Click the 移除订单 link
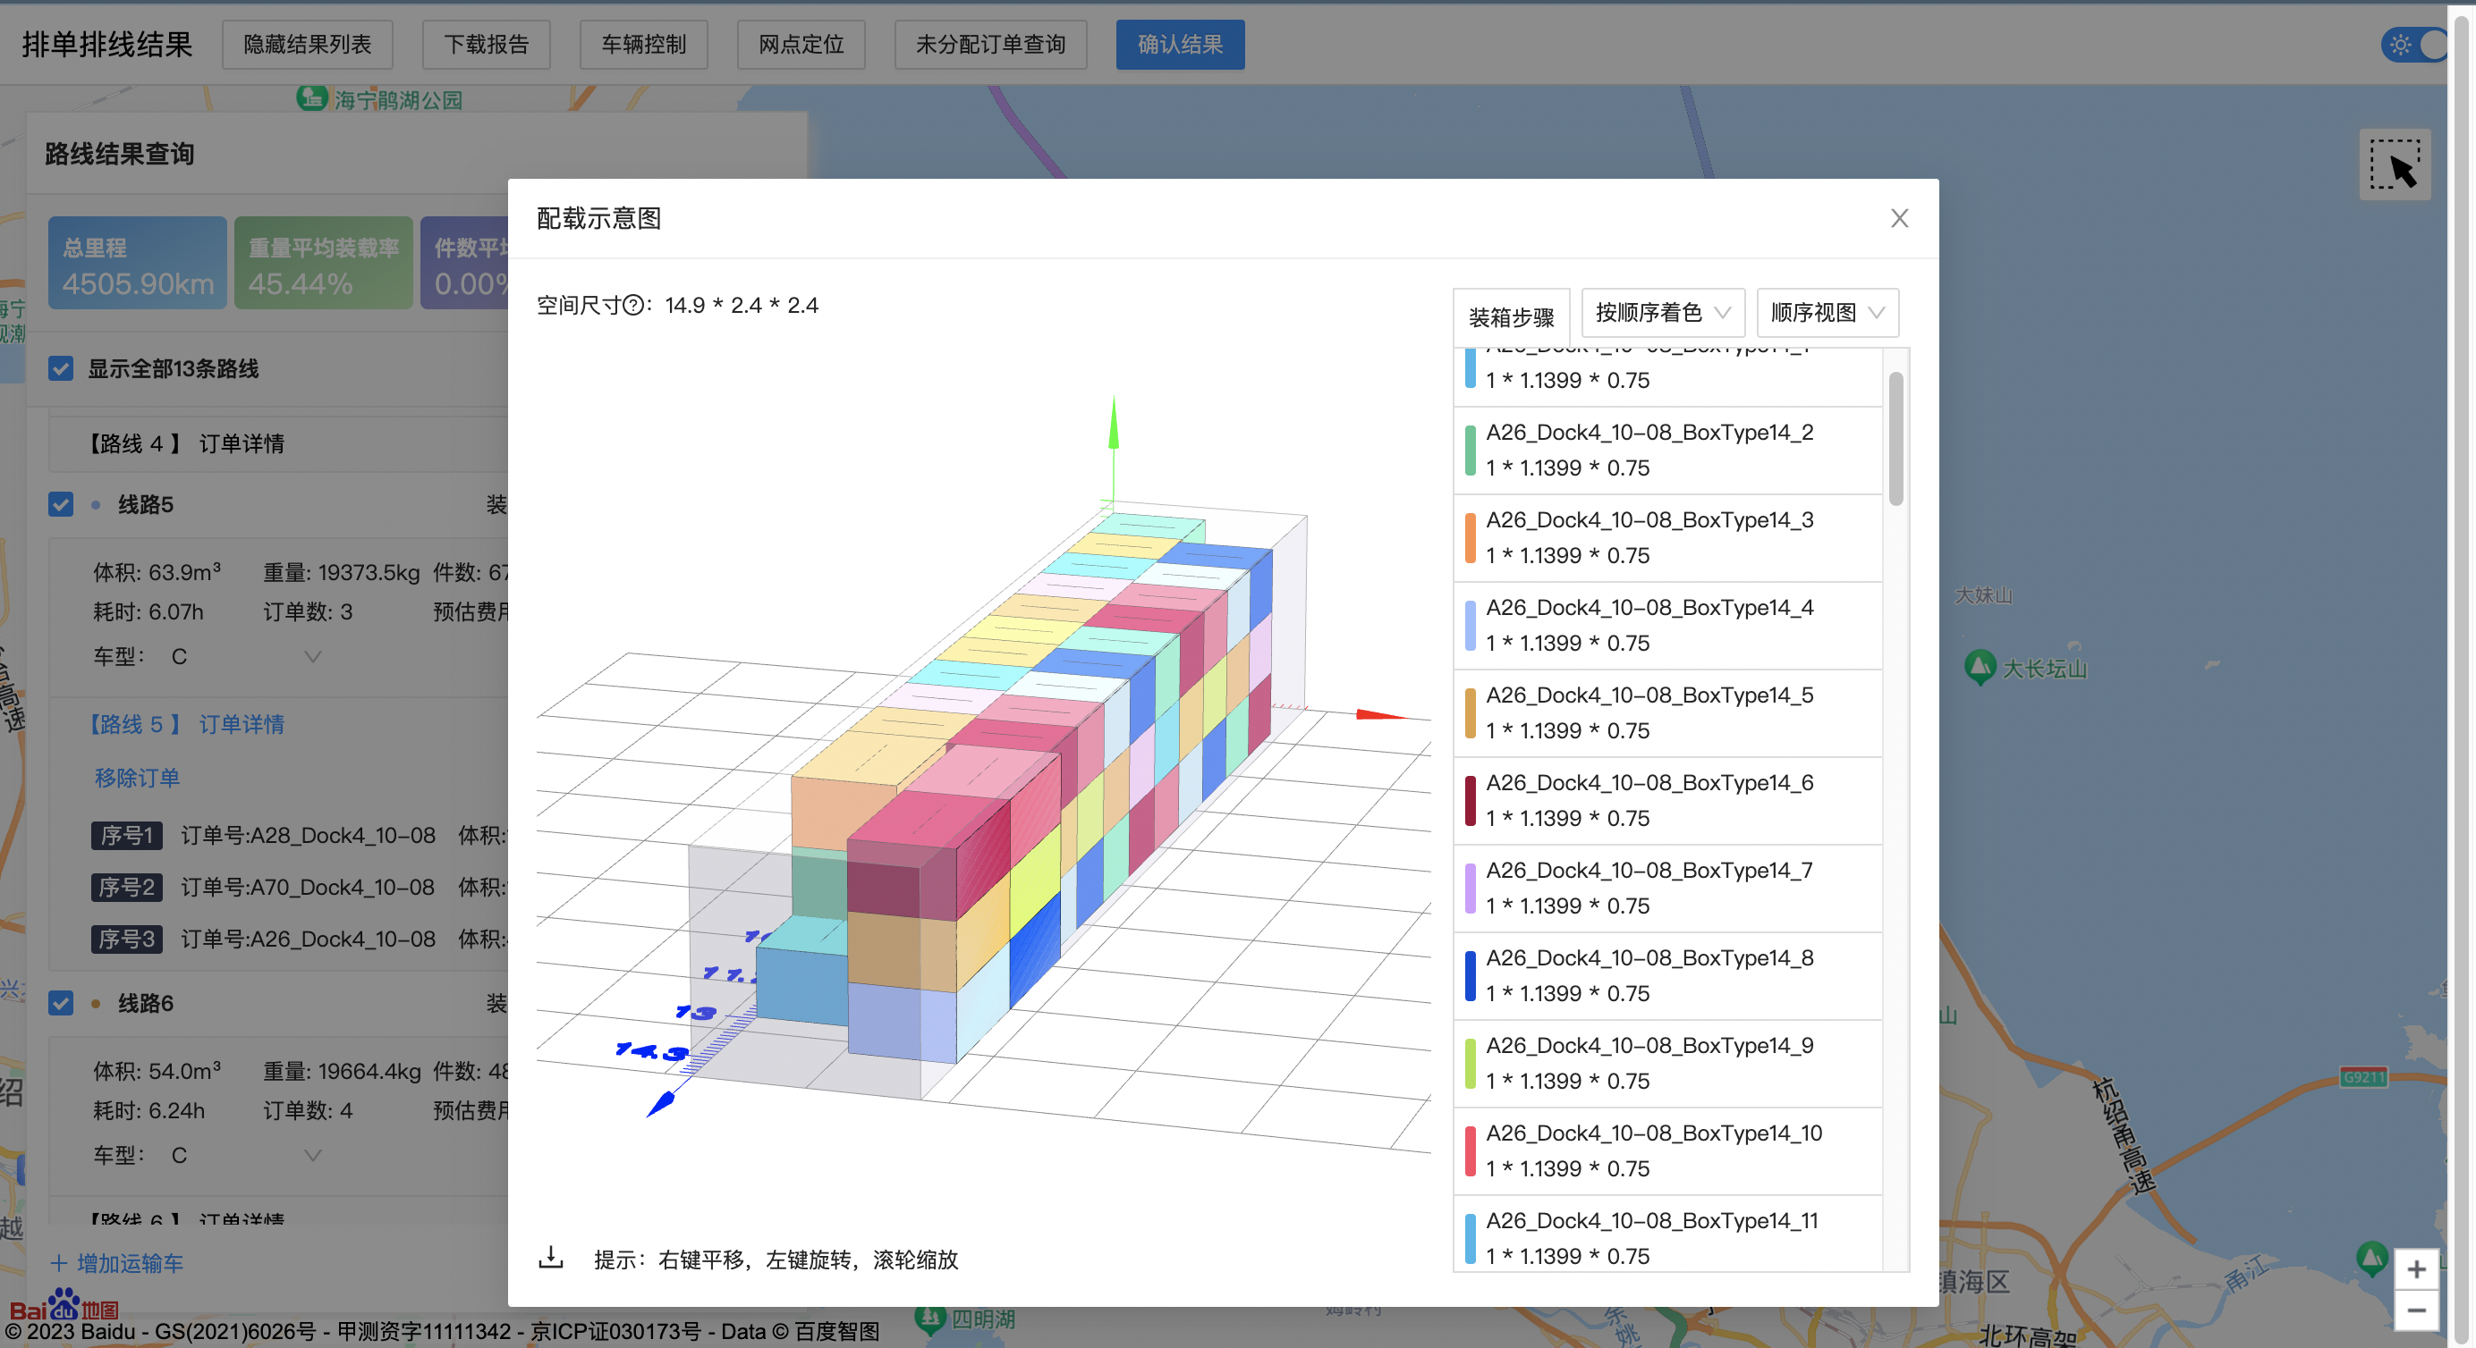Screen dimensions: 2476x1348 coord(137,778)
